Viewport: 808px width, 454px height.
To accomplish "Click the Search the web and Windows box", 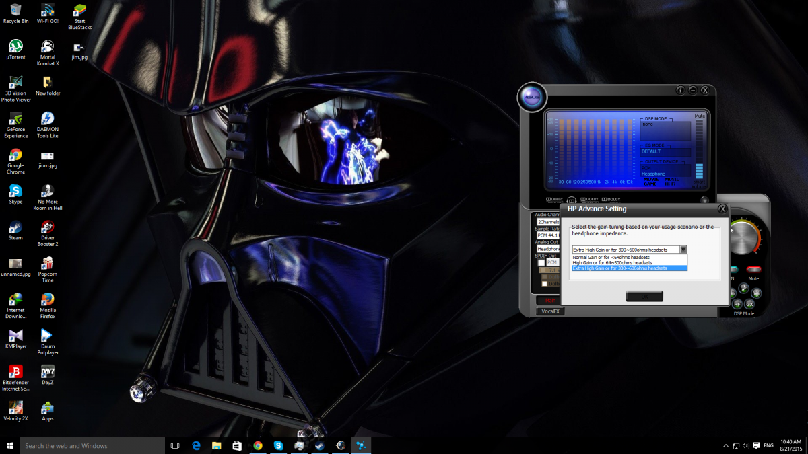I will coord(92,445).
